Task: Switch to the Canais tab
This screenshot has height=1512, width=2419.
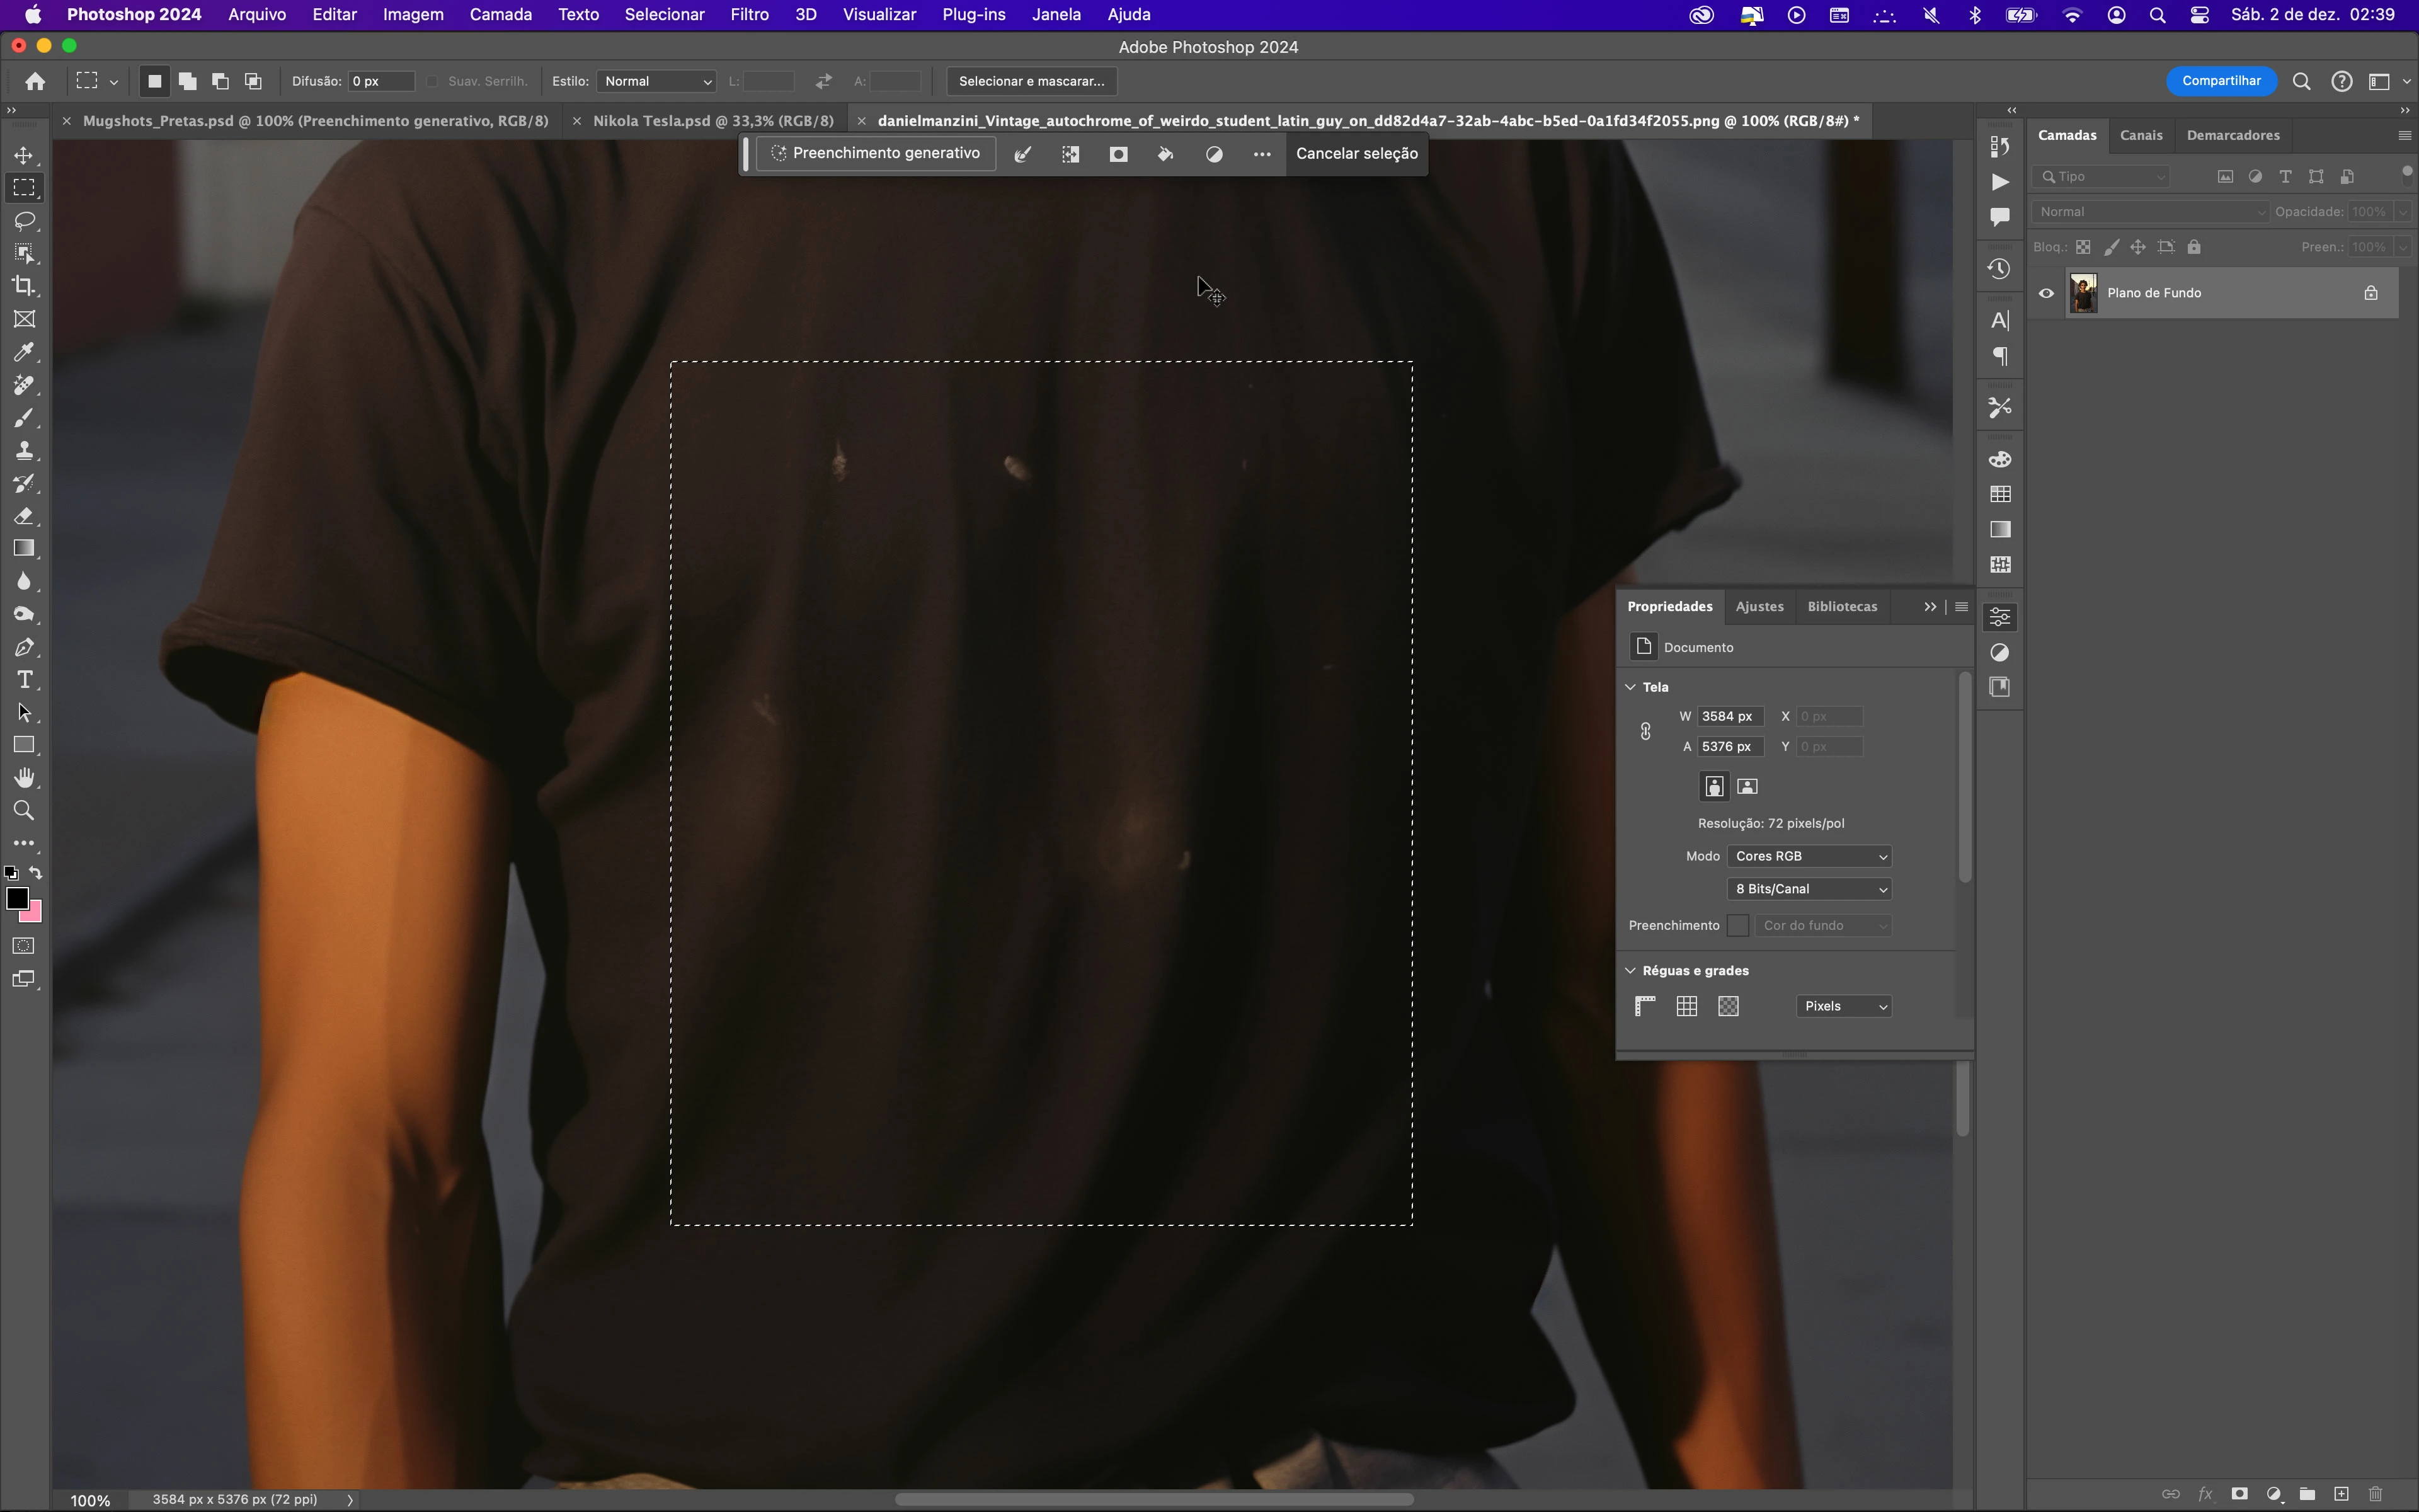Action: tap(2140, 135)
